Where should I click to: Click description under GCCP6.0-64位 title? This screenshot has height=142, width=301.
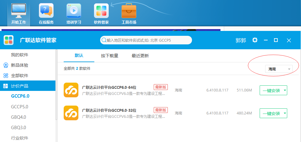(124, 94)
